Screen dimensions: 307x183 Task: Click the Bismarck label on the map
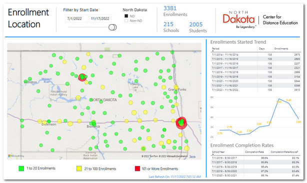click(93, 126)
